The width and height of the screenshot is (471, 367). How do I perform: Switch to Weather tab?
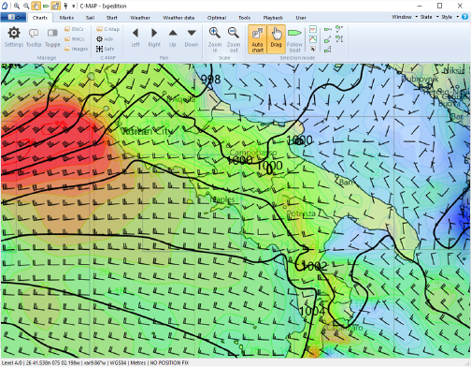pyautogui.click(x=140, y=18)
